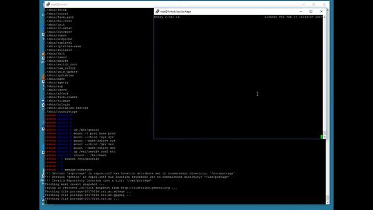Click the './sbin/halt' line
Screen dimensions: 373x210
(x=55, y=54)
